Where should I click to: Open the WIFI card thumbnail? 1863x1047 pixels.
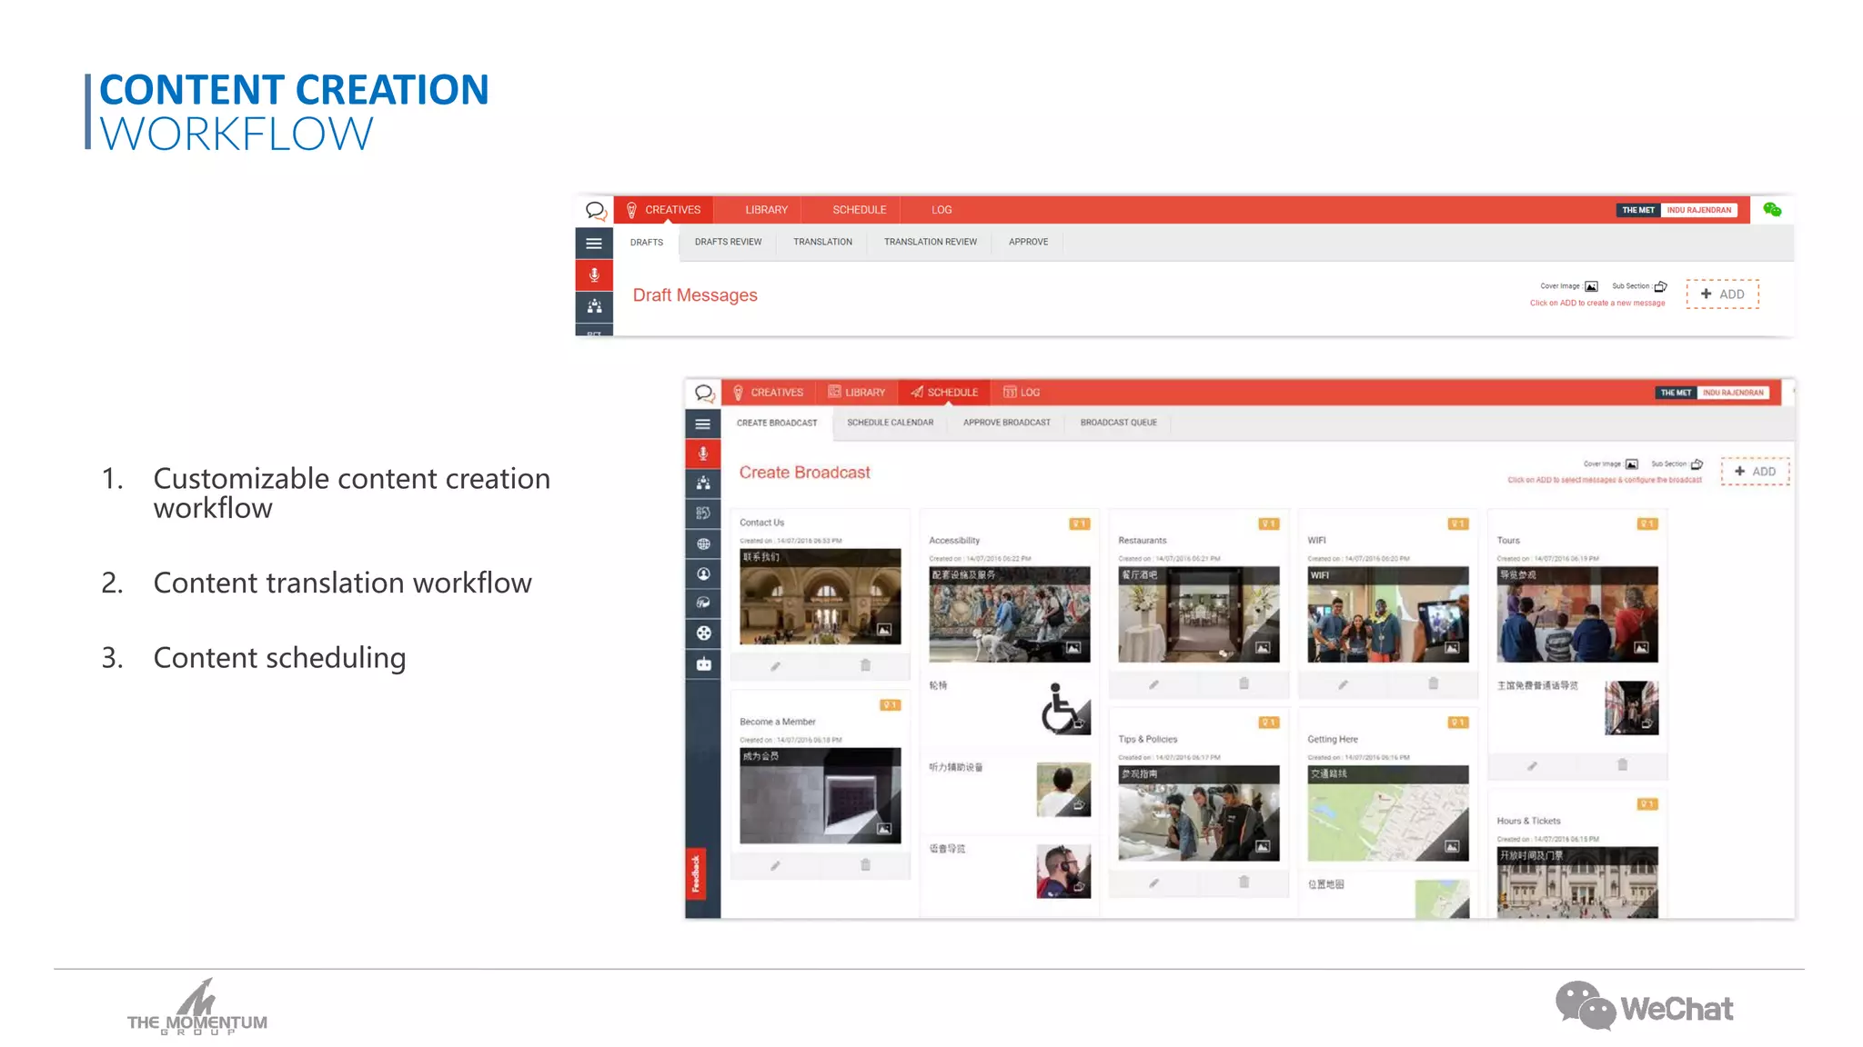pyautogui.click(x=1387, y=614)
